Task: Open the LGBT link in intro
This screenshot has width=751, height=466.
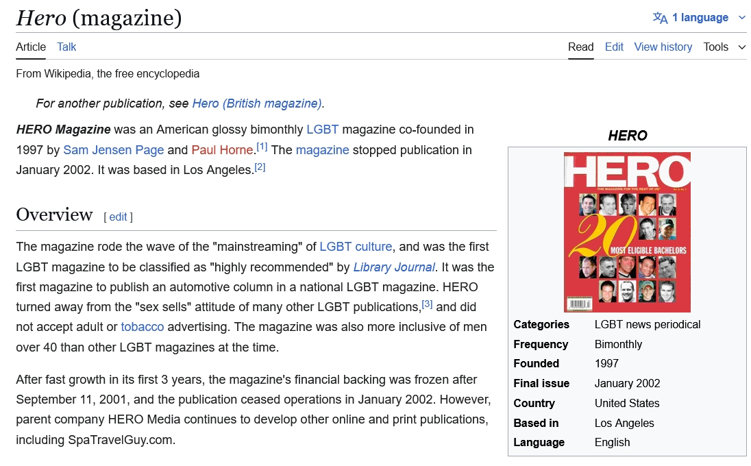Action: (x=322, y=130)
